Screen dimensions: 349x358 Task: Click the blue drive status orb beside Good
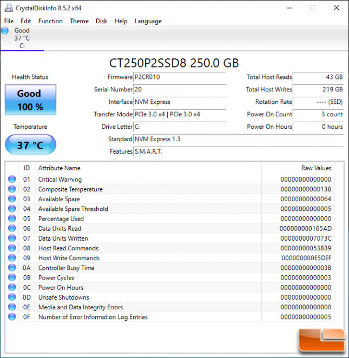click(x=5, y=30)
